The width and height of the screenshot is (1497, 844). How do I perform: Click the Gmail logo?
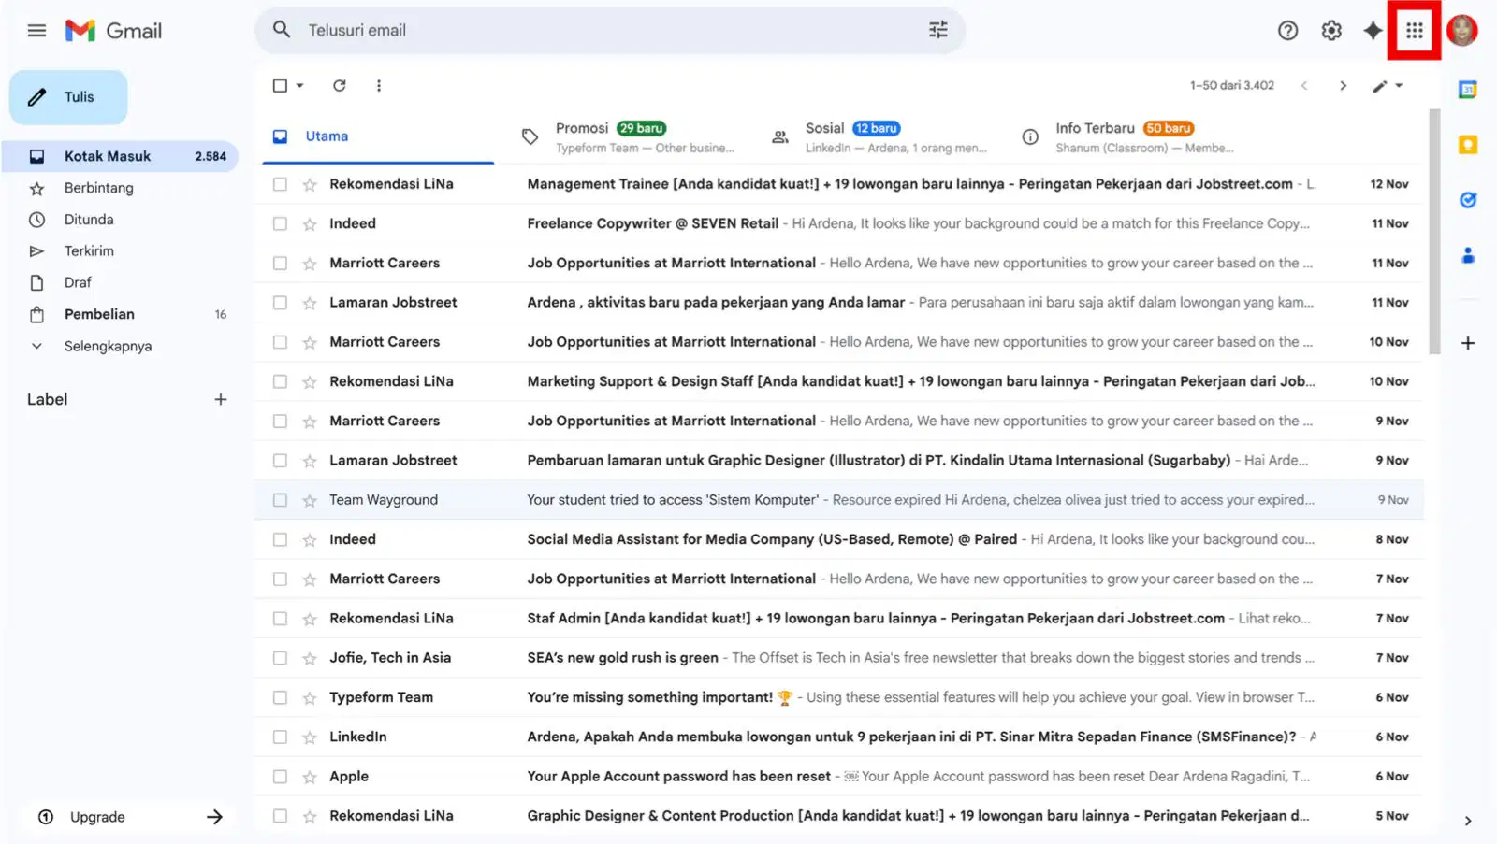[113, 31]
